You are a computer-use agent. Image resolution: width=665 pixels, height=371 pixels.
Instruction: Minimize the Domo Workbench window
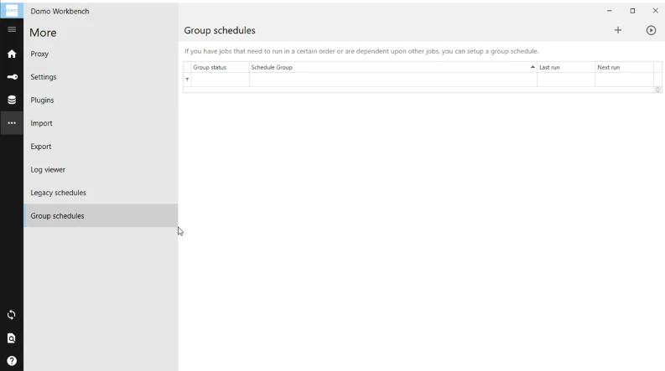610,11
